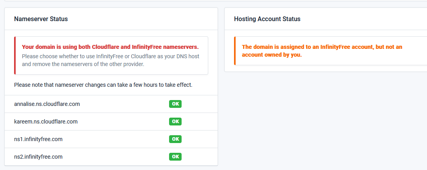Click the Nameserver Status card heading

point(41,19)
